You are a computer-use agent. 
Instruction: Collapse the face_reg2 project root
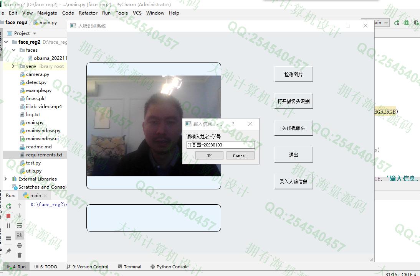click(6, 42)
